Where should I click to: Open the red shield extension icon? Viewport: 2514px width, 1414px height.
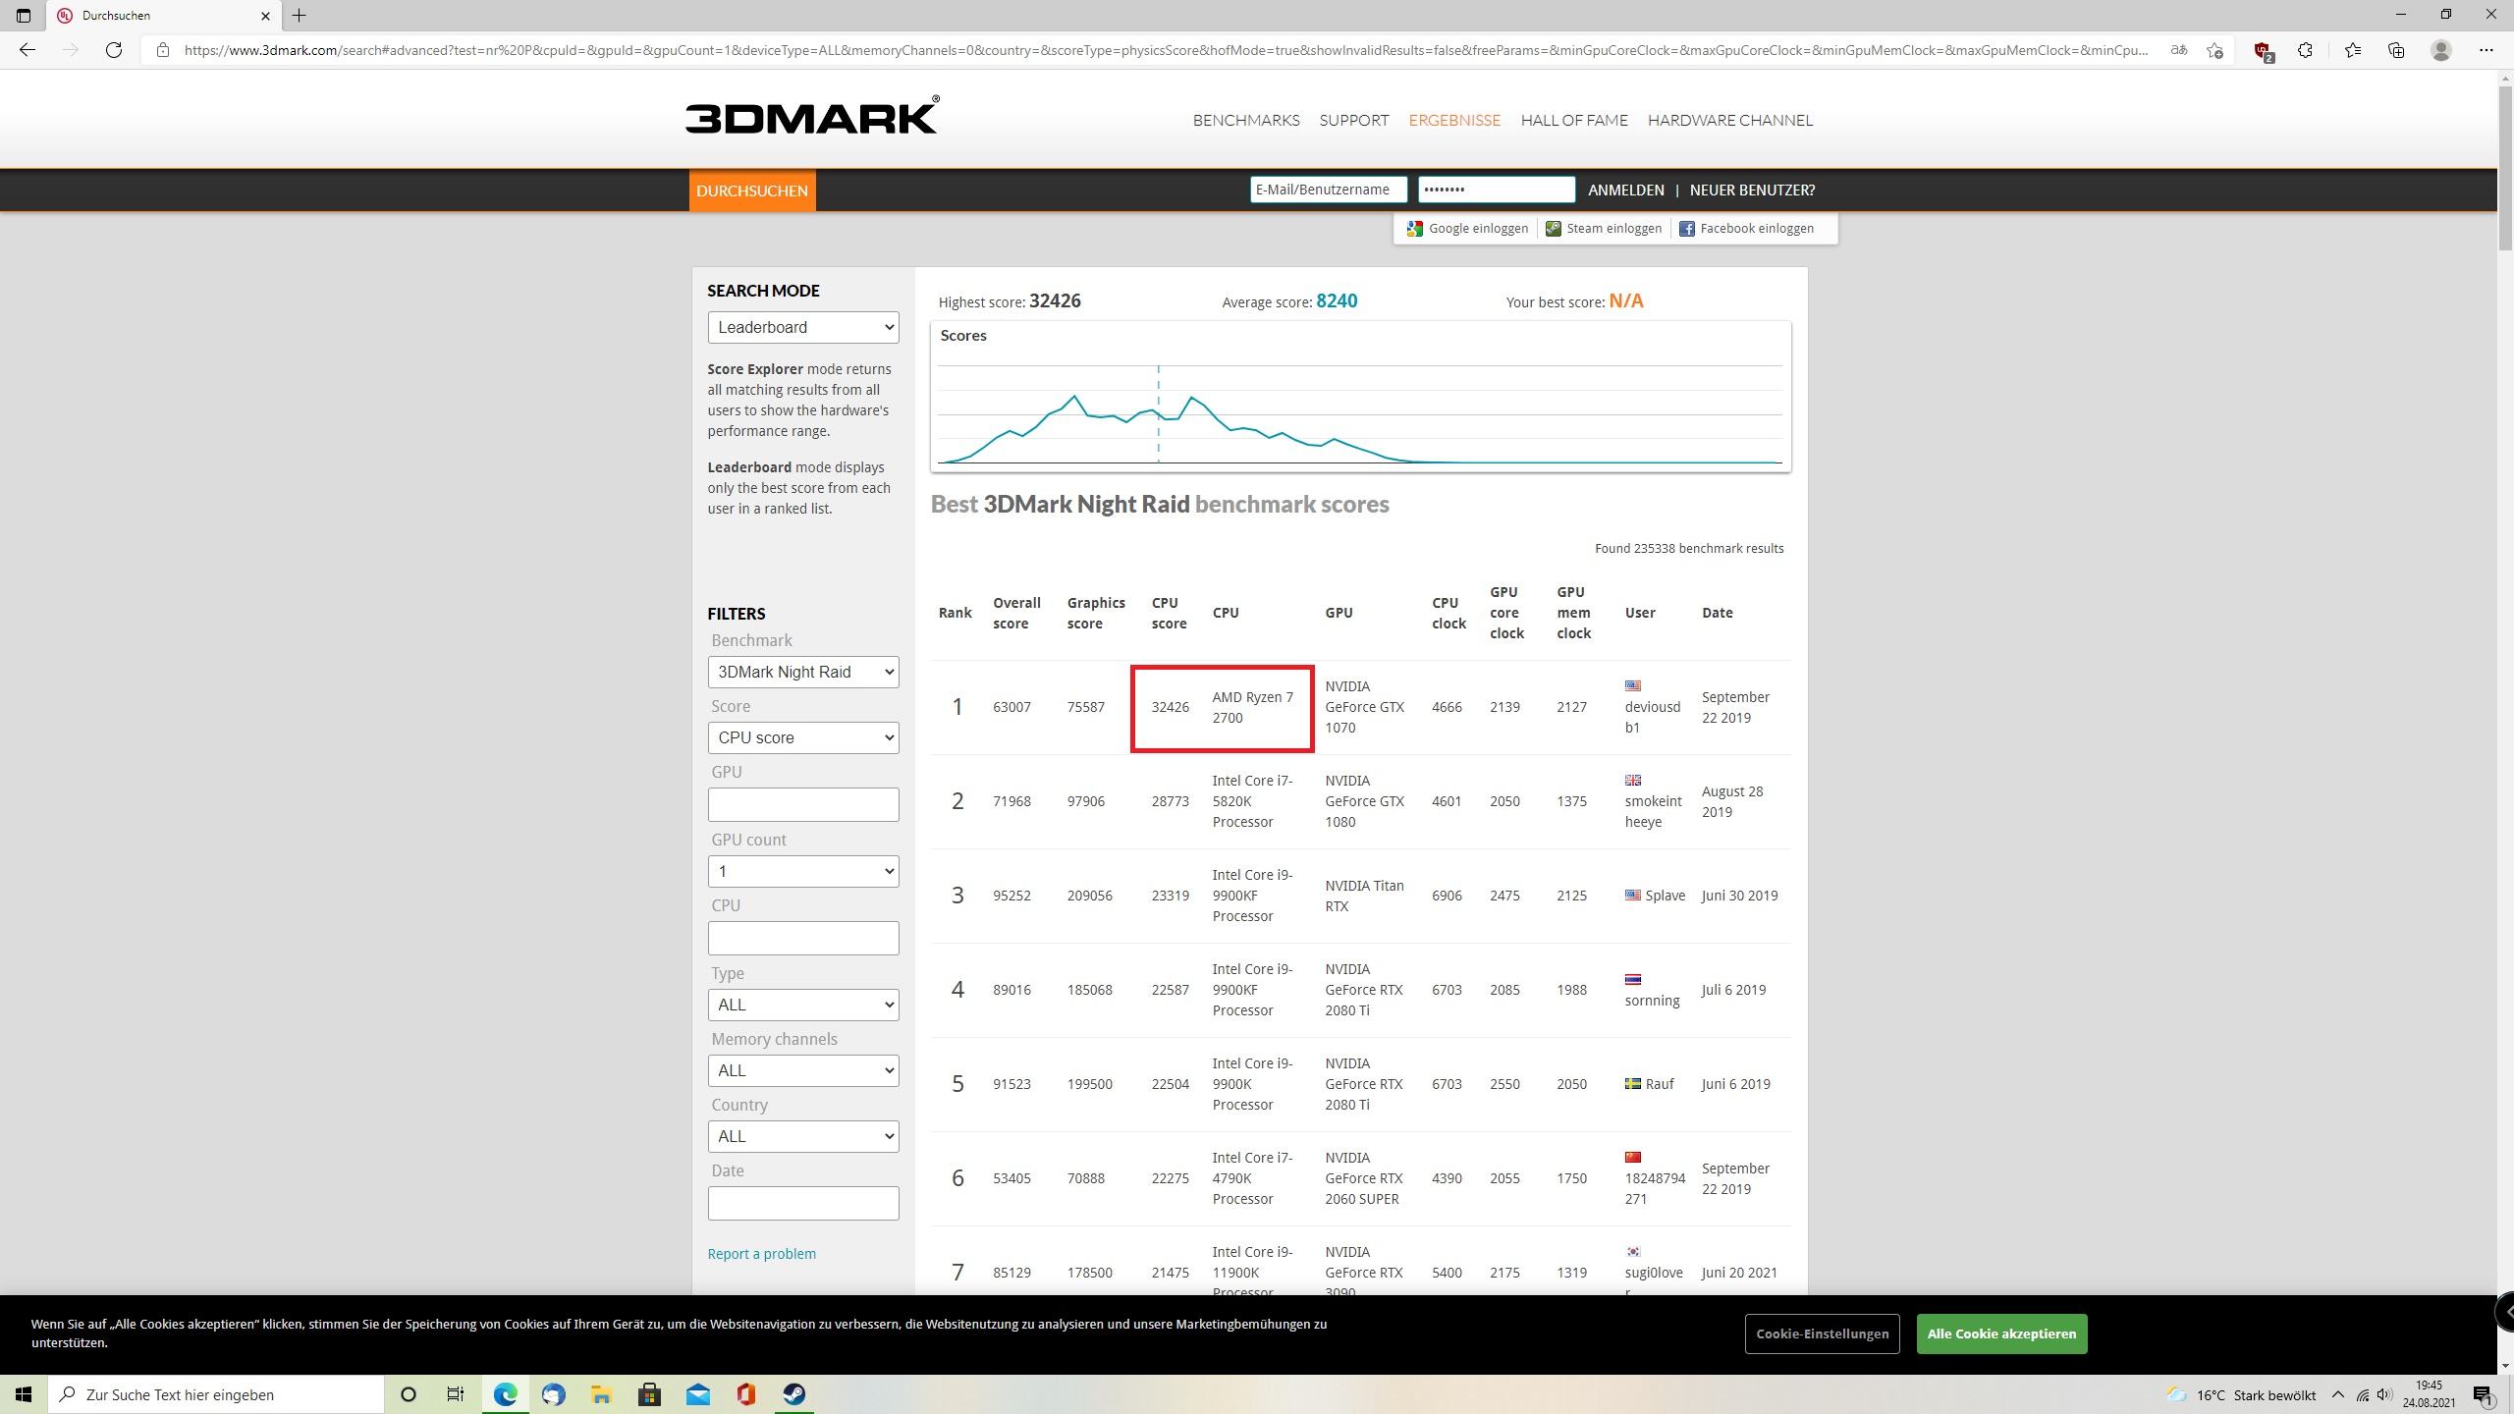coord(2263,51)
